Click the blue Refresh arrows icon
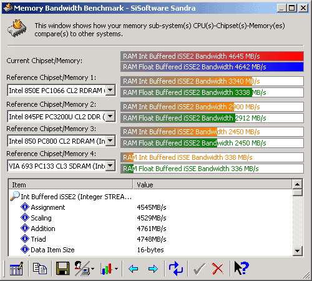The height and width of the screenshot is (281, 312). [176, 269]
